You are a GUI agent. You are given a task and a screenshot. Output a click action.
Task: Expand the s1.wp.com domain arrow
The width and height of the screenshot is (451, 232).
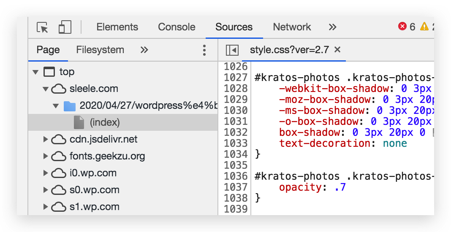(x=46, y=207)
